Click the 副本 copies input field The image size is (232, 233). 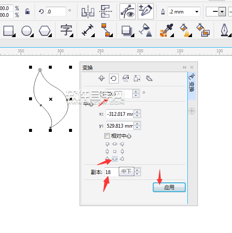112,172
